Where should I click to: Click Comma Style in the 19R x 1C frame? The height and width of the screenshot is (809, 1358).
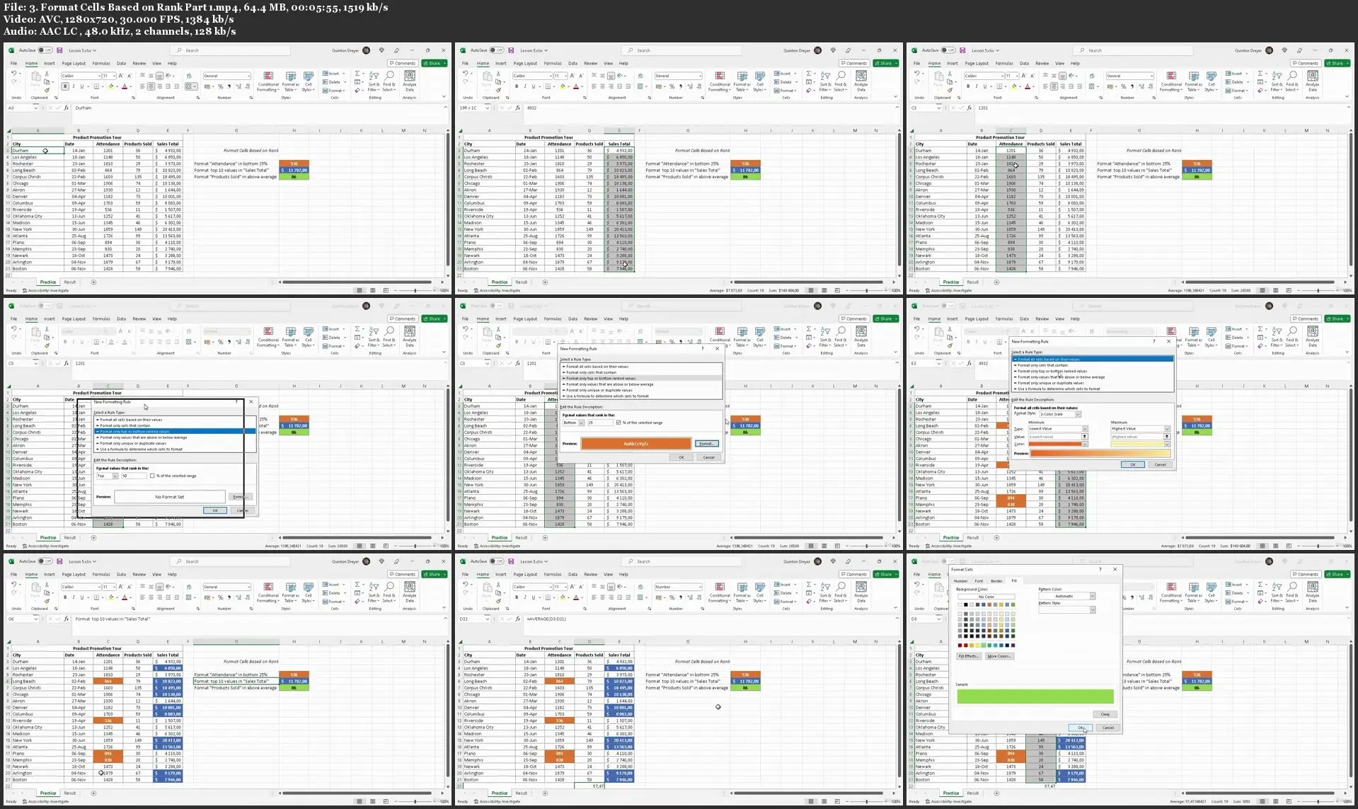tap(680, 86)
